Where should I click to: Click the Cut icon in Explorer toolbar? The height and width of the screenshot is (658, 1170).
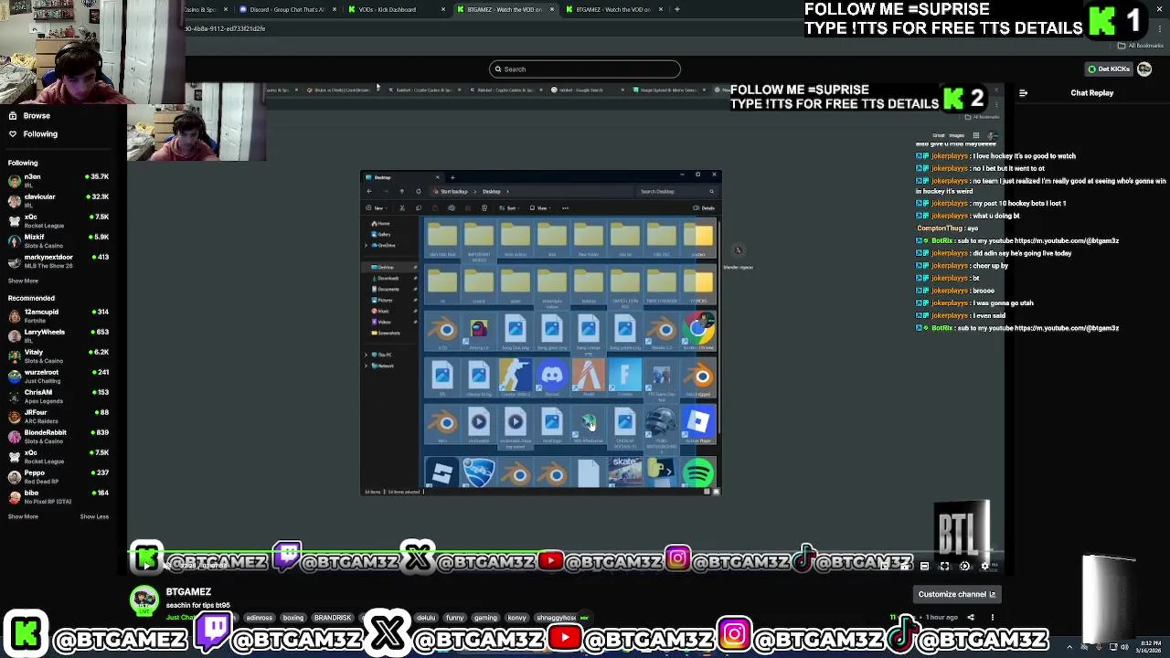[401, 208]
